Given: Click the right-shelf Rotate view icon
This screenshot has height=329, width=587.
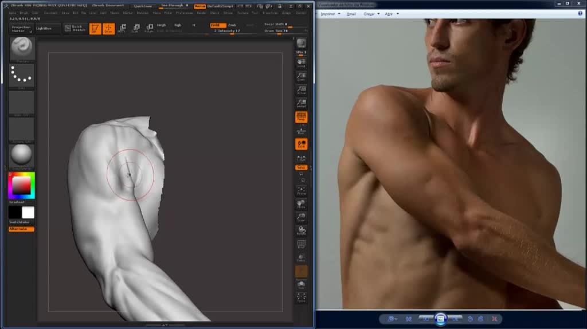Looking at the screenshot, I should coord(301,231).
